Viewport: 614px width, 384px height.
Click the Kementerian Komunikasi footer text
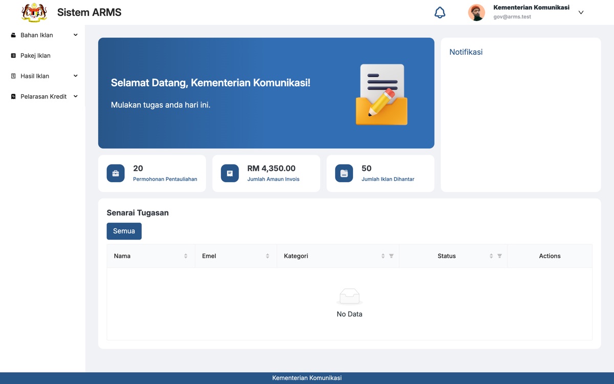click(307, 378)
